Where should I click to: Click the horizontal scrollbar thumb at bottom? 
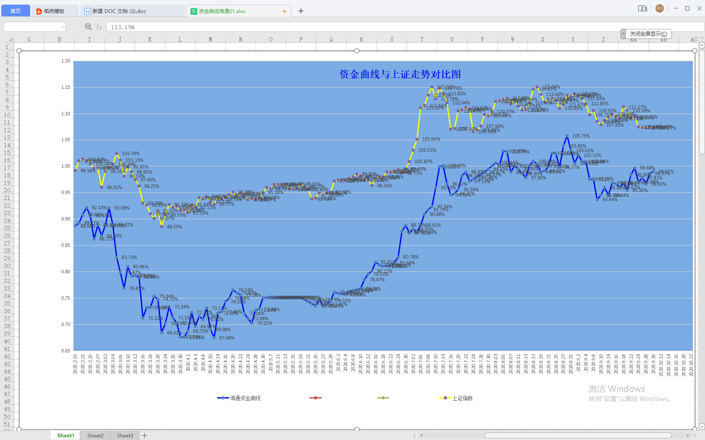[578, 435]
